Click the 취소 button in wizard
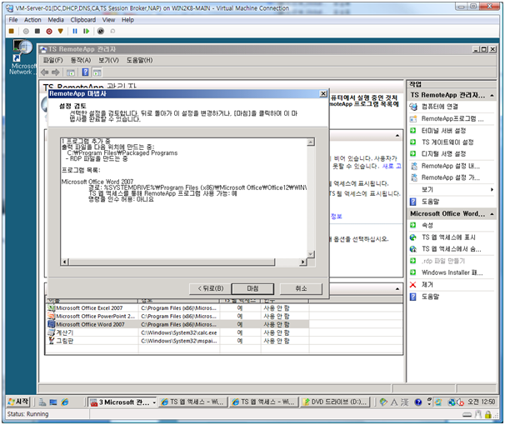Screen dimensions: 505x425 pos(301,288)
